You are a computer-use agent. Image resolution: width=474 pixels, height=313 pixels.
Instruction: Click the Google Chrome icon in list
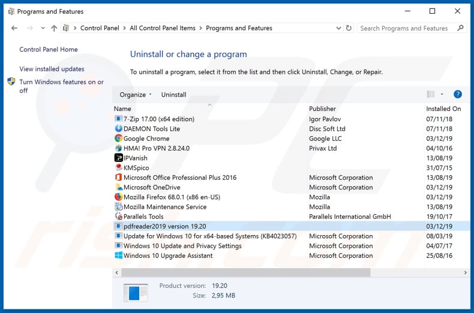119,139
